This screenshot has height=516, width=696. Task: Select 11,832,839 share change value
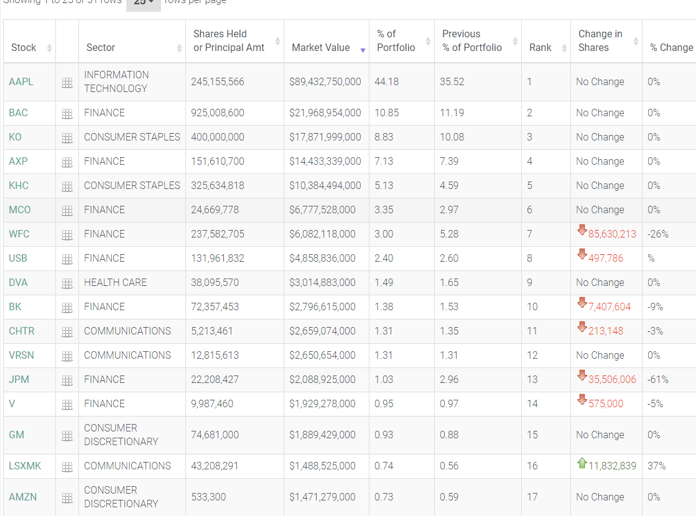612,466
